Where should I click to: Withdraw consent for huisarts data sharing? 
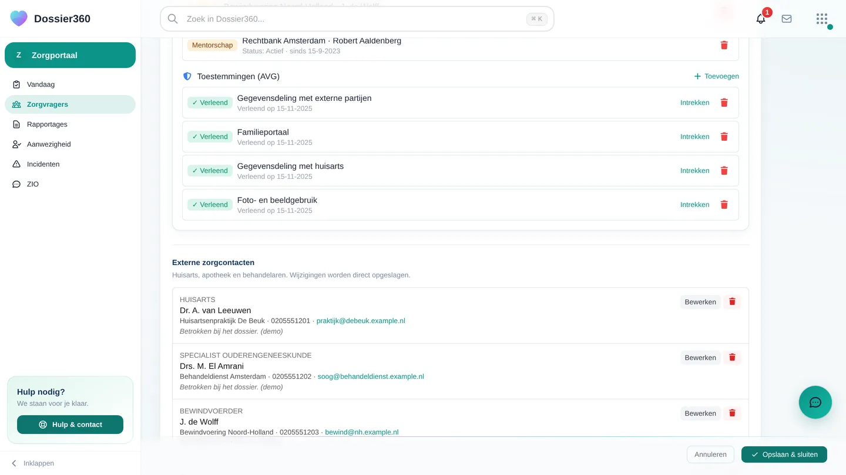(695, 171)
